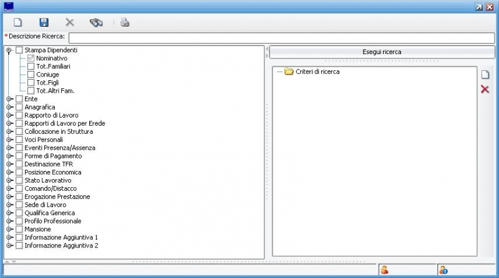Select the Stato Lavorativo tree item
The image size is (499, 278).
click(x=48, y=180)
